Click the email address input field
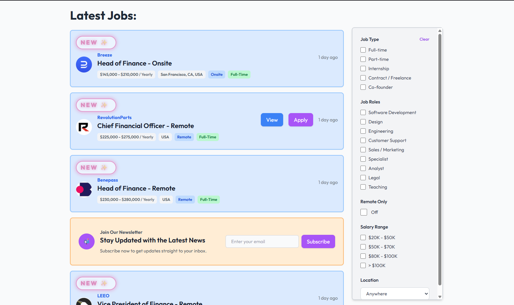514x305 pixels. click(262, 241)
